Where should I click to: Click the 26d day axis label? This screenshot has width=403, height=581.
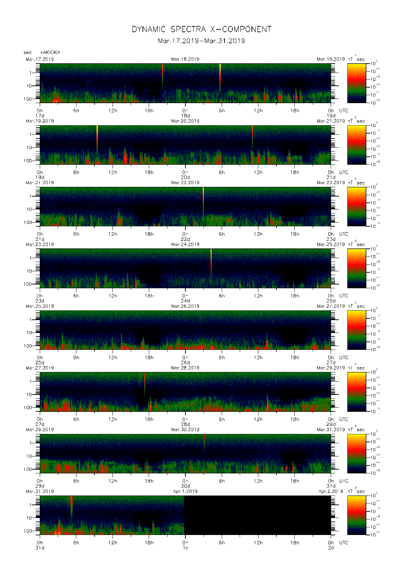(185, 363)
